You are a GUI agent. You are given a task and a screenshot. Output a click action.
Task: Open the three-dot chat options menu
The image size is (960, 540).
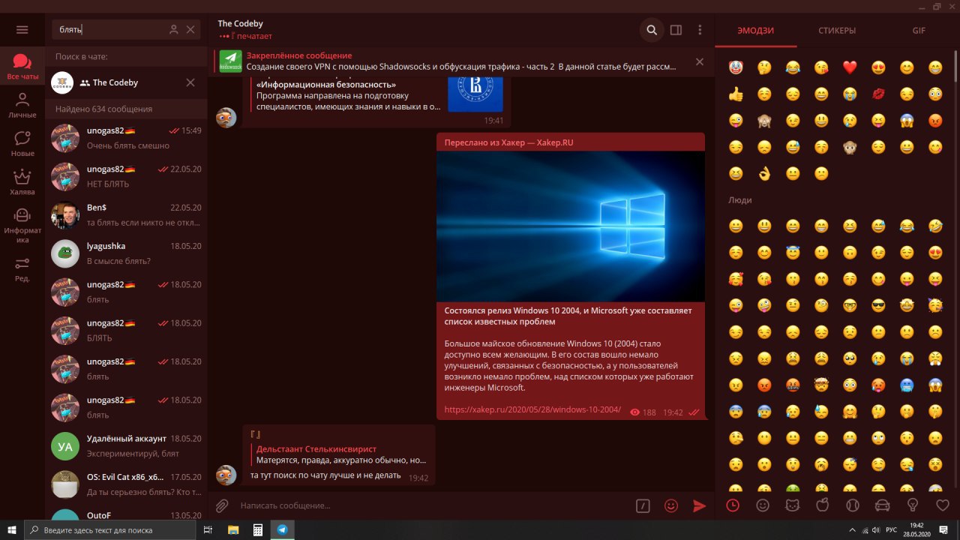click(x=700, y=30)
